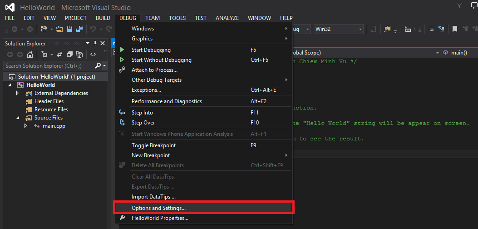Collapse the HelloWorld project node

(x=9, y=85)
